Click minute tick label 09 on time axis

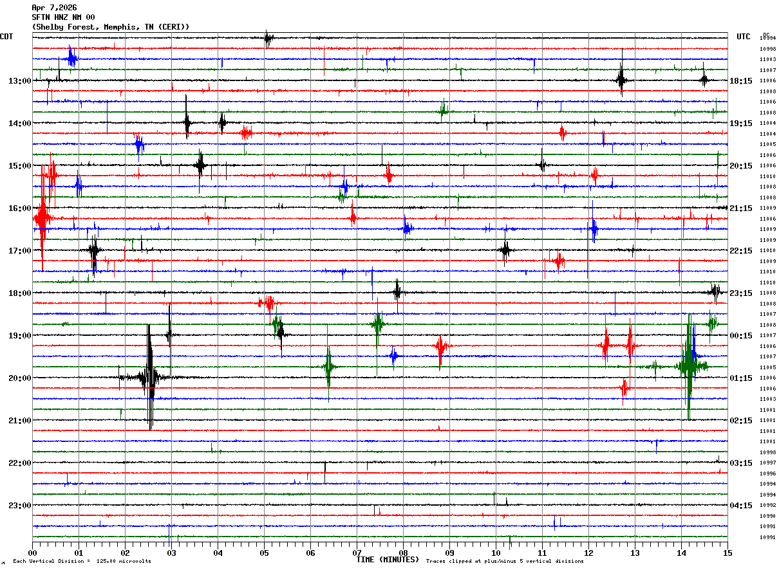(449, 553)
